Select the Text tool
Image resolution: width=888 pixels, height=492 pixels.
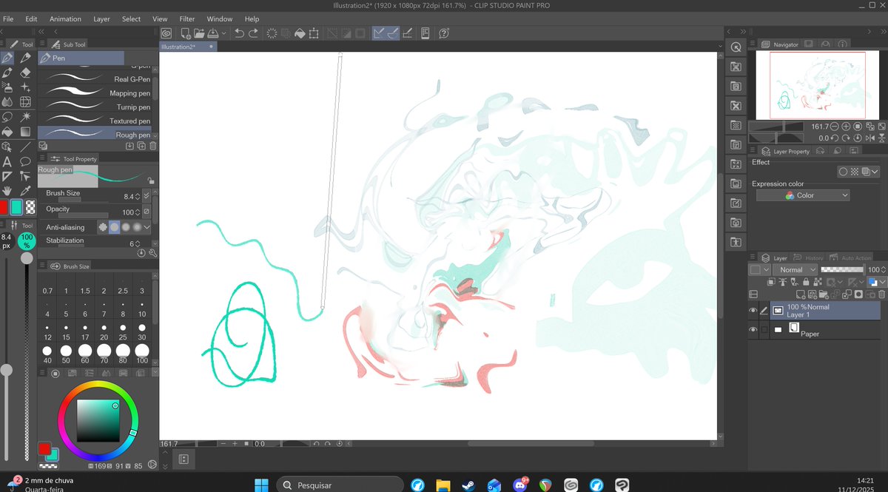pos(7,161)
